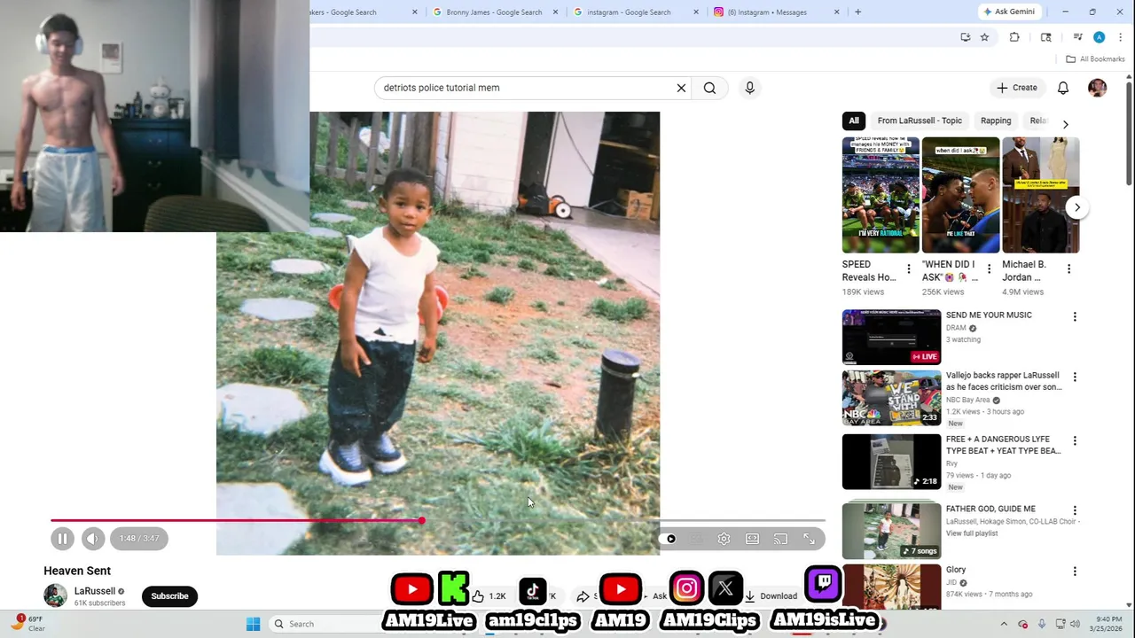Screen dimensions: 1135x638
Task: Open the Chrome profile A avatar
Action: (1099, 37)
